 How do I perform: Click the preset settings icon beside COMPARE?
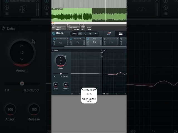72,29
